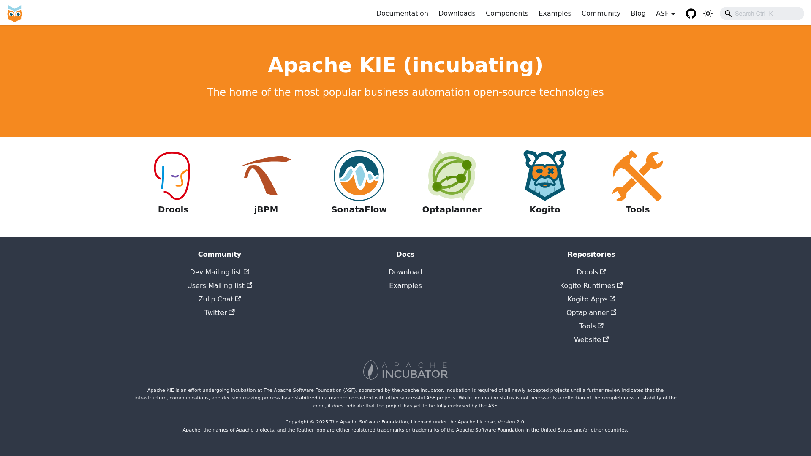Open the Drools project icon
Image resolution: width=811 pixels, height=456 pixels.
173,176
